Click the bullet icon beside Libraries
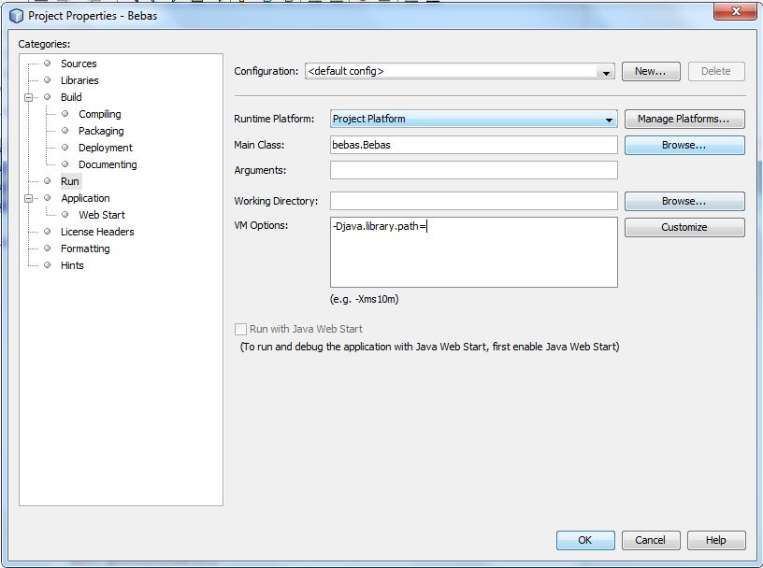This screenshot has width=763, height=568. [x=47, y=80]
